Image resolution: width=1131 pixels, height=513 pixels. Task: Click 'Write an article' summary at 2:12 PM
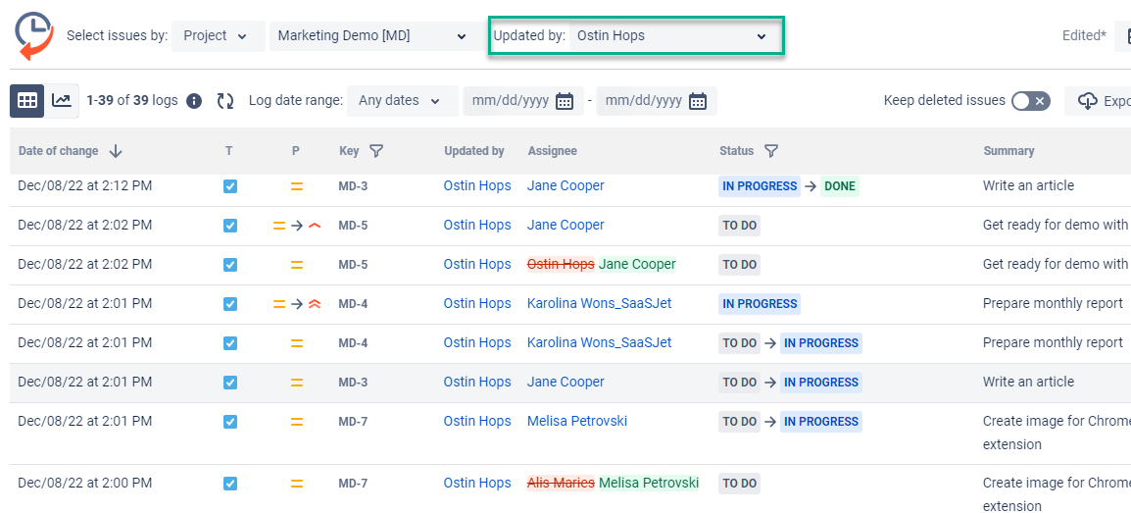(1028, 186)
